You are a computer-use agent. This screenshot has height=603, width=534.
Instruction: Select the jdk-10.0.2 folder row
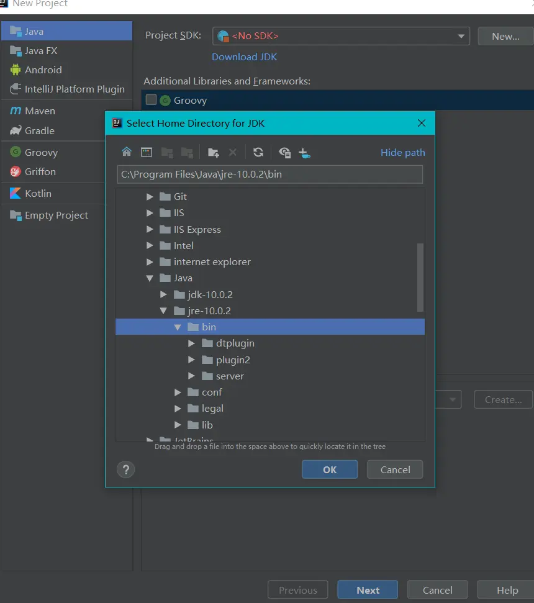point(270,294)
